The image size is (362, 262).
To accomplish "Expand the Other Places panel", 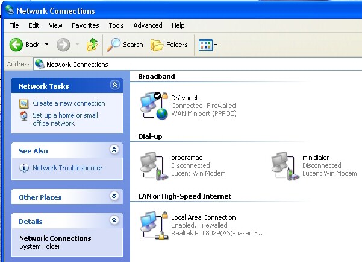I will pos(114,196).
